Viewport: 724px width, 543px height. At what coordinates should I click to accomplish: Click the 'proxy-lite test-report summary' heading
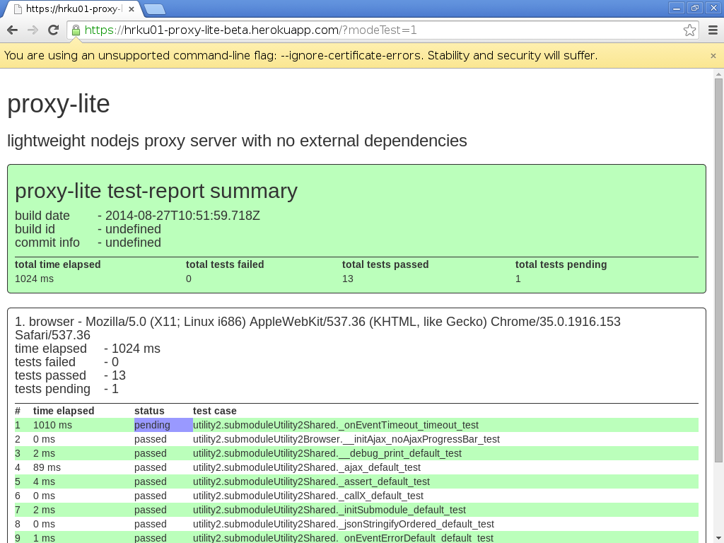[156, 191]
